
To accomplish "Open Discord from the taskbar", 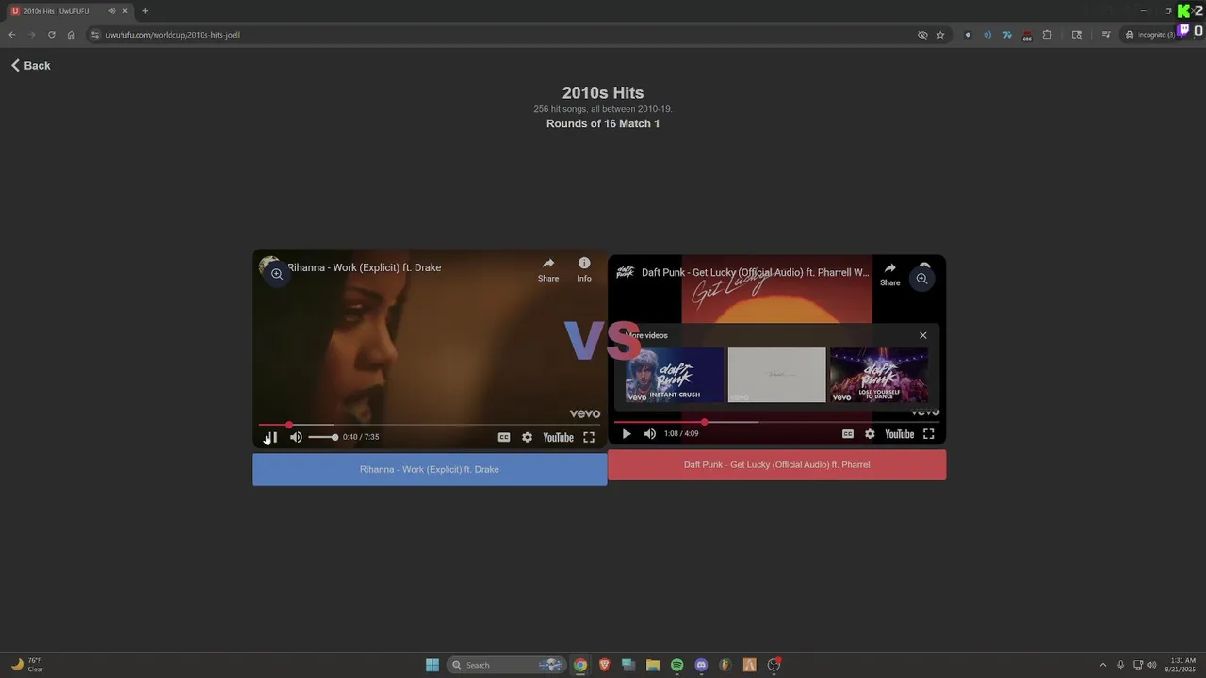I will pos(701,665).
